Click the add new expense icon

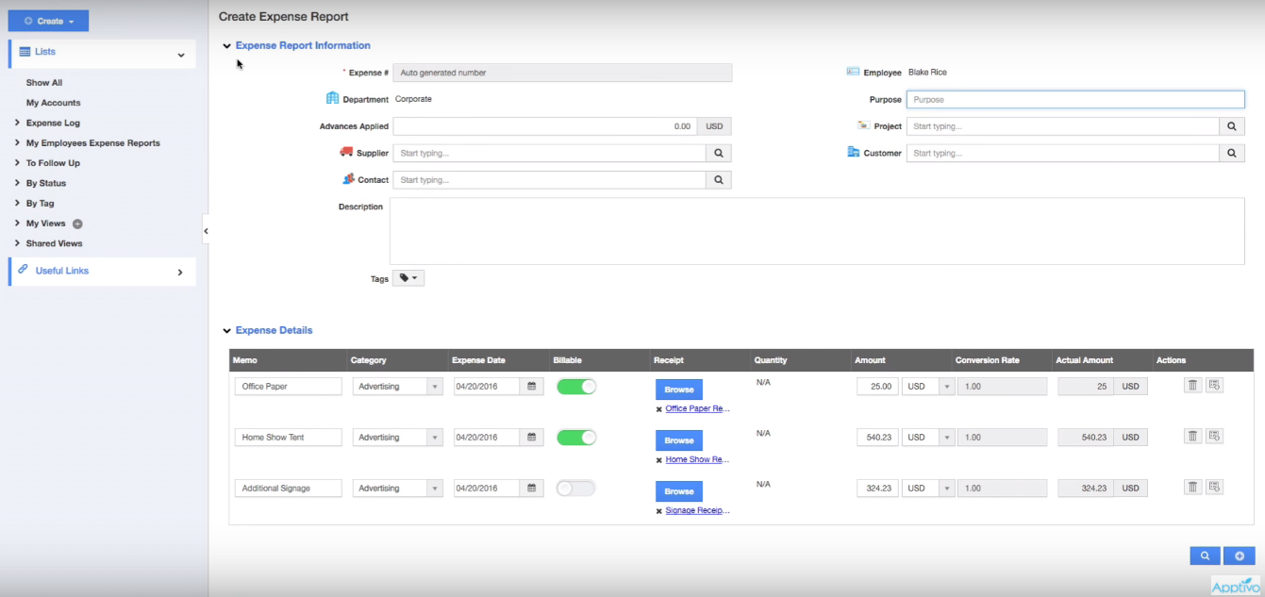coord(1239,556)
